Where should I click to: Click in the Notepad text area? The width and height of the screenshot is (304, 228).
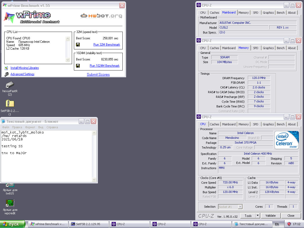tap(46, 156)
